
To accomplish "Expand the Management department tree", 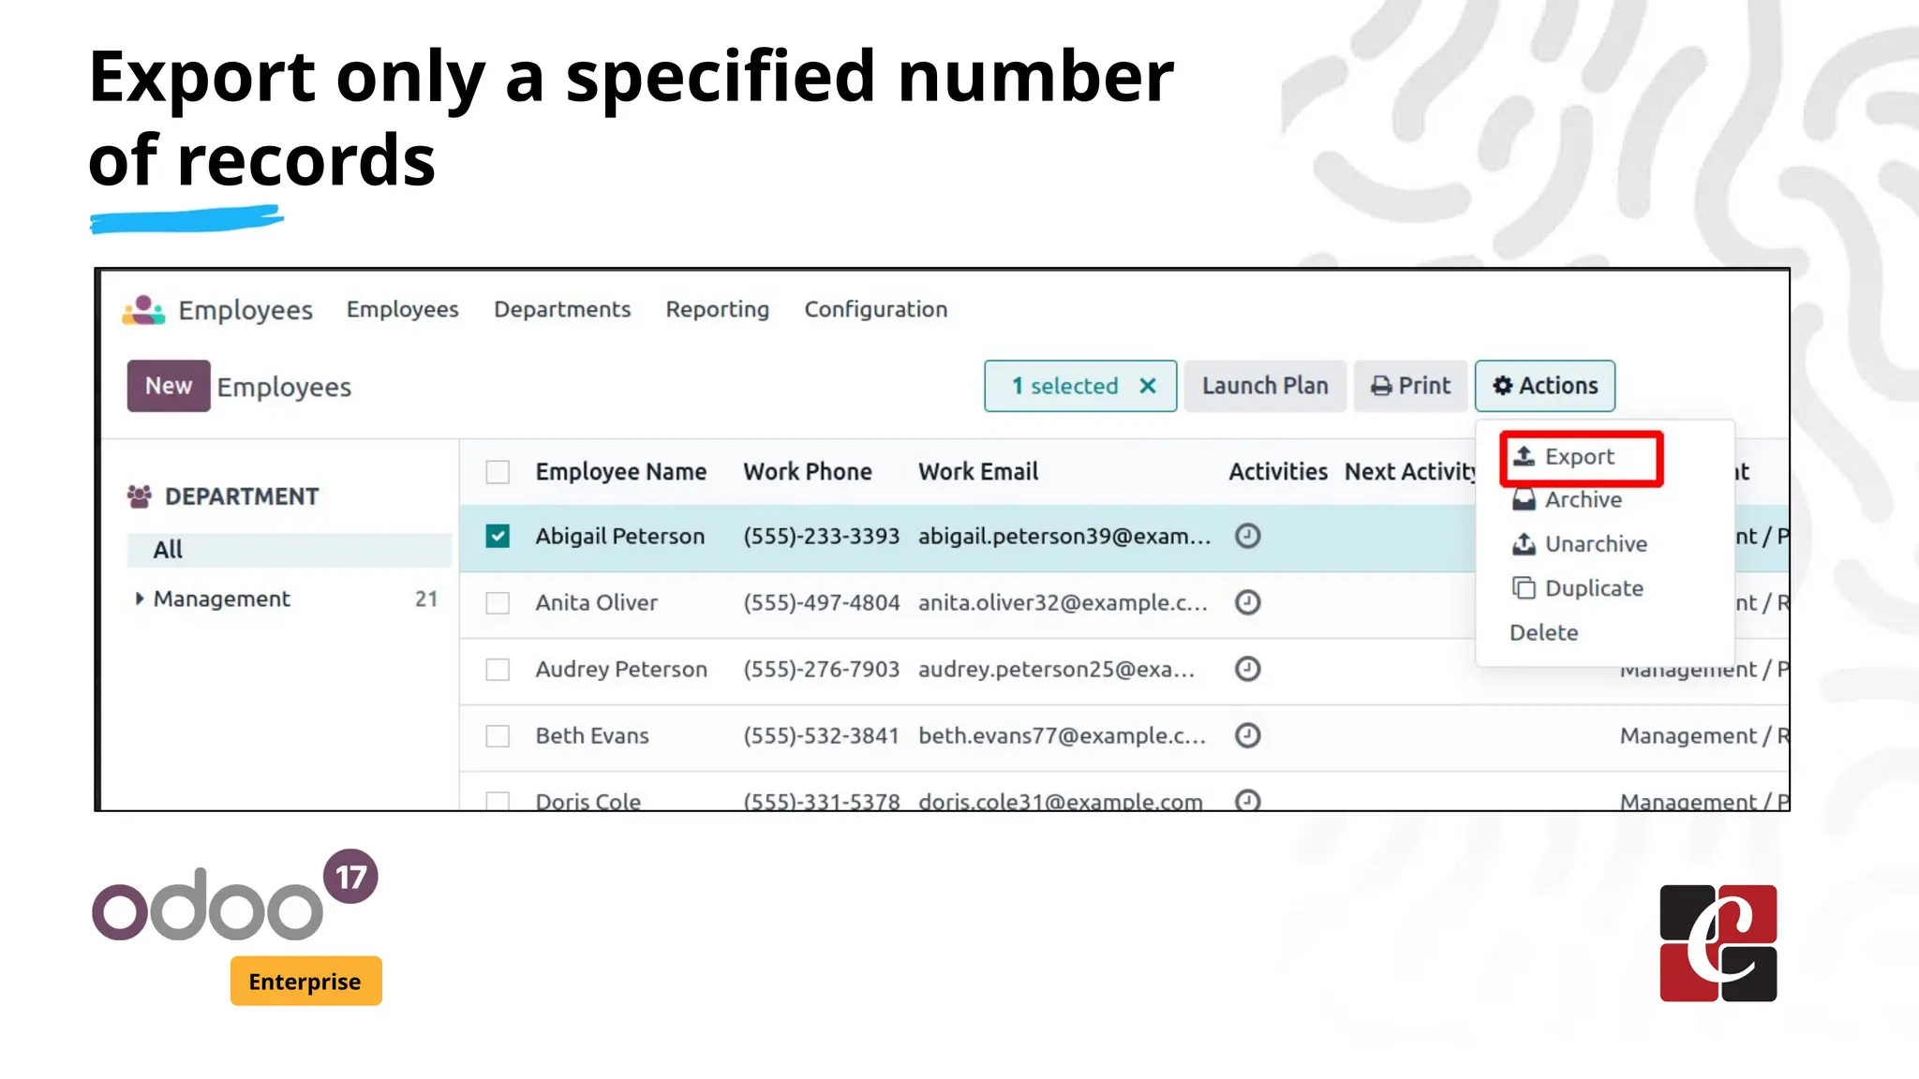I will tap(140, 599).
